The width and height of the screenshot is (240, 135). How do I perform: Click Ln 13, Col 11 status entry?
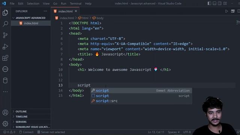pyautogui.click(x=156, y=132)
